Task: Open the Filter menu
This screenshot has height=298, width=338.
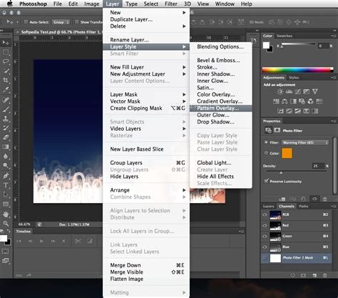Action: 171,4
